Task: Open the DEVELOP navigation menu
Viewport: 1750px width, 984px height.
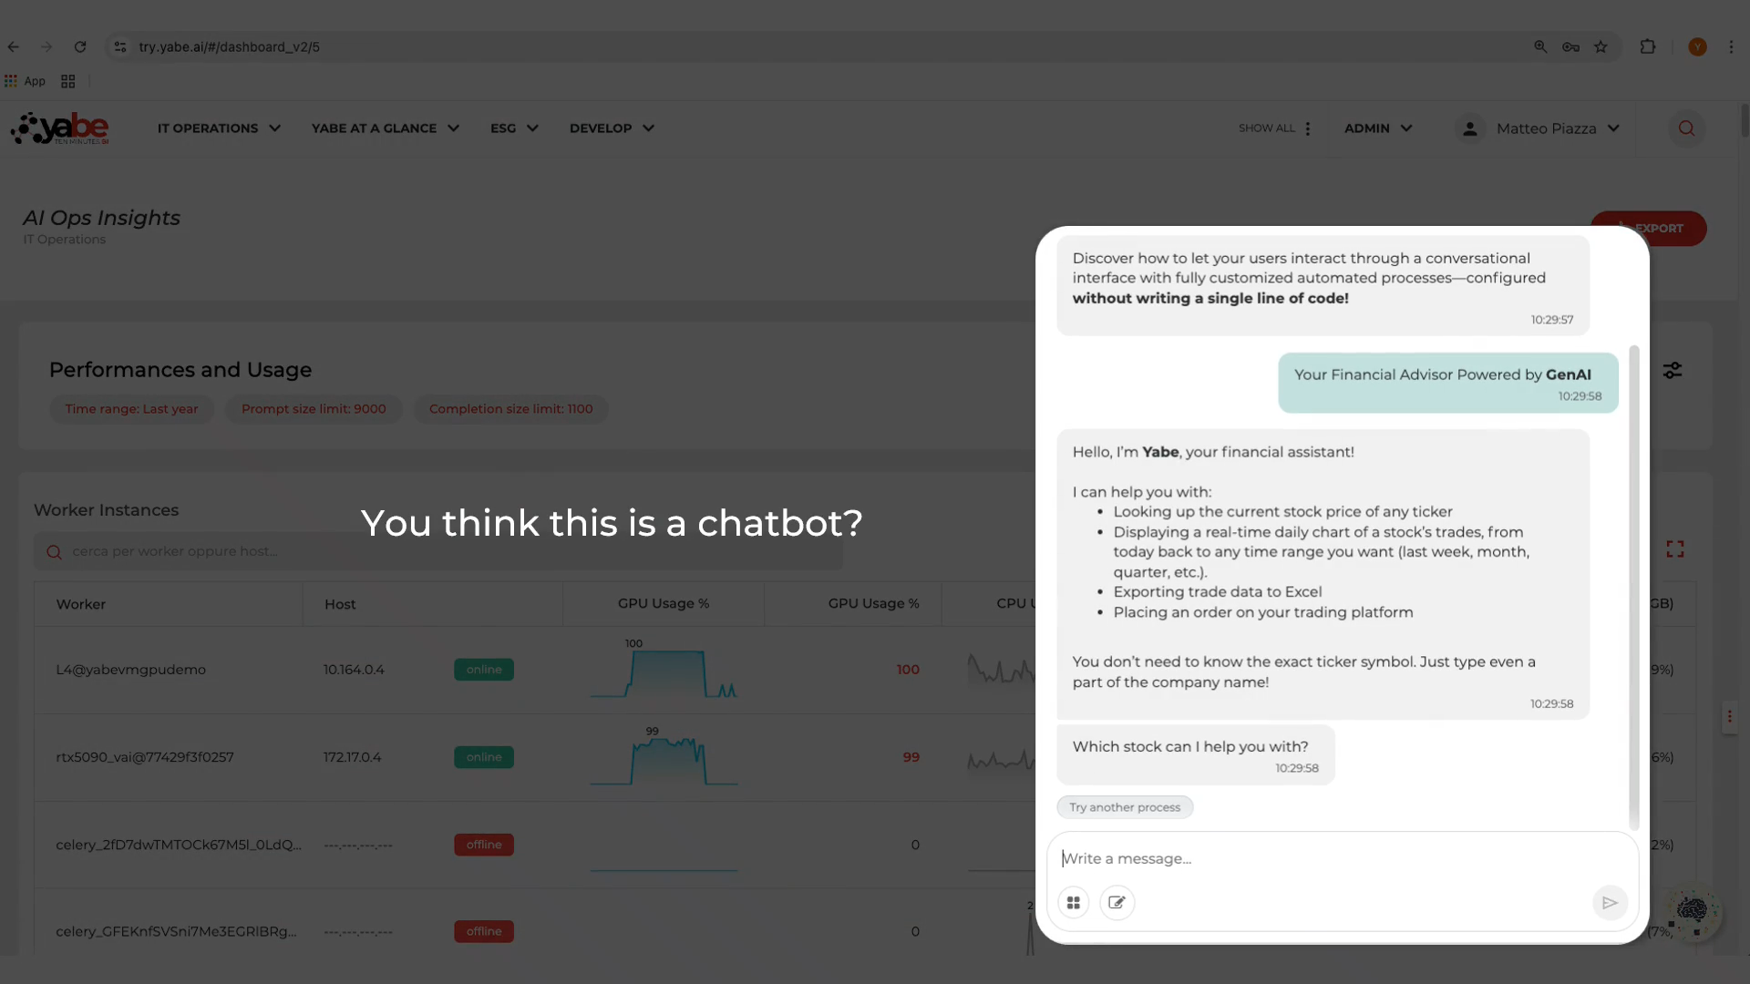Action: click(x=612, y=128)
